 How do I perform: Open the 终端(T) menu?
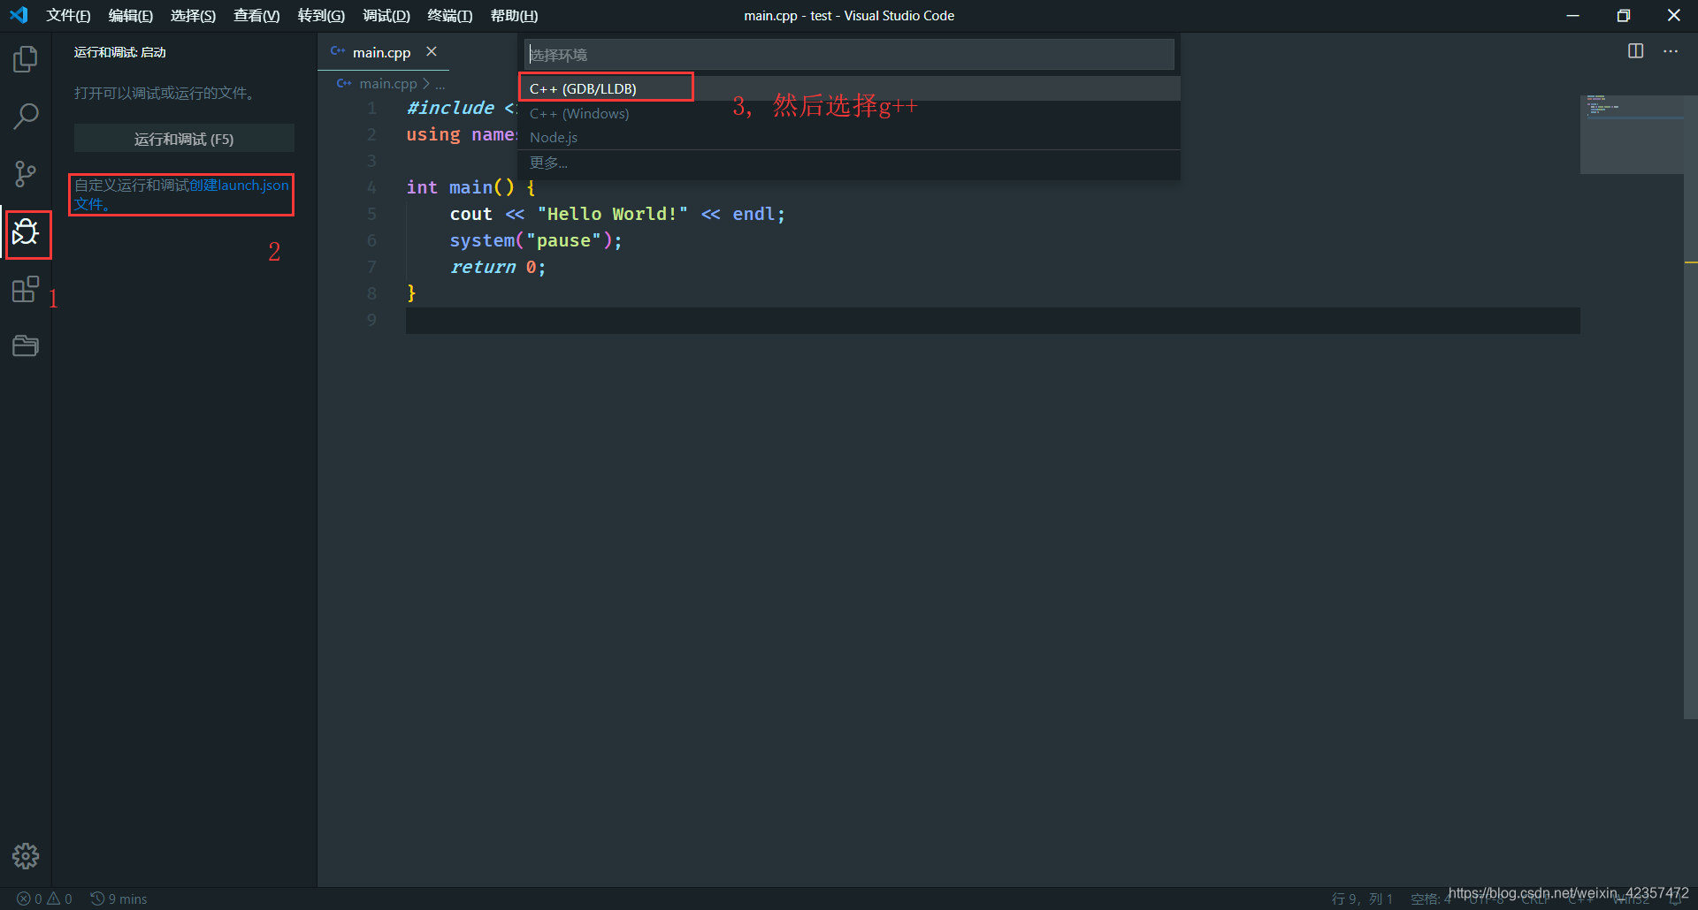(x=450, y=16)
